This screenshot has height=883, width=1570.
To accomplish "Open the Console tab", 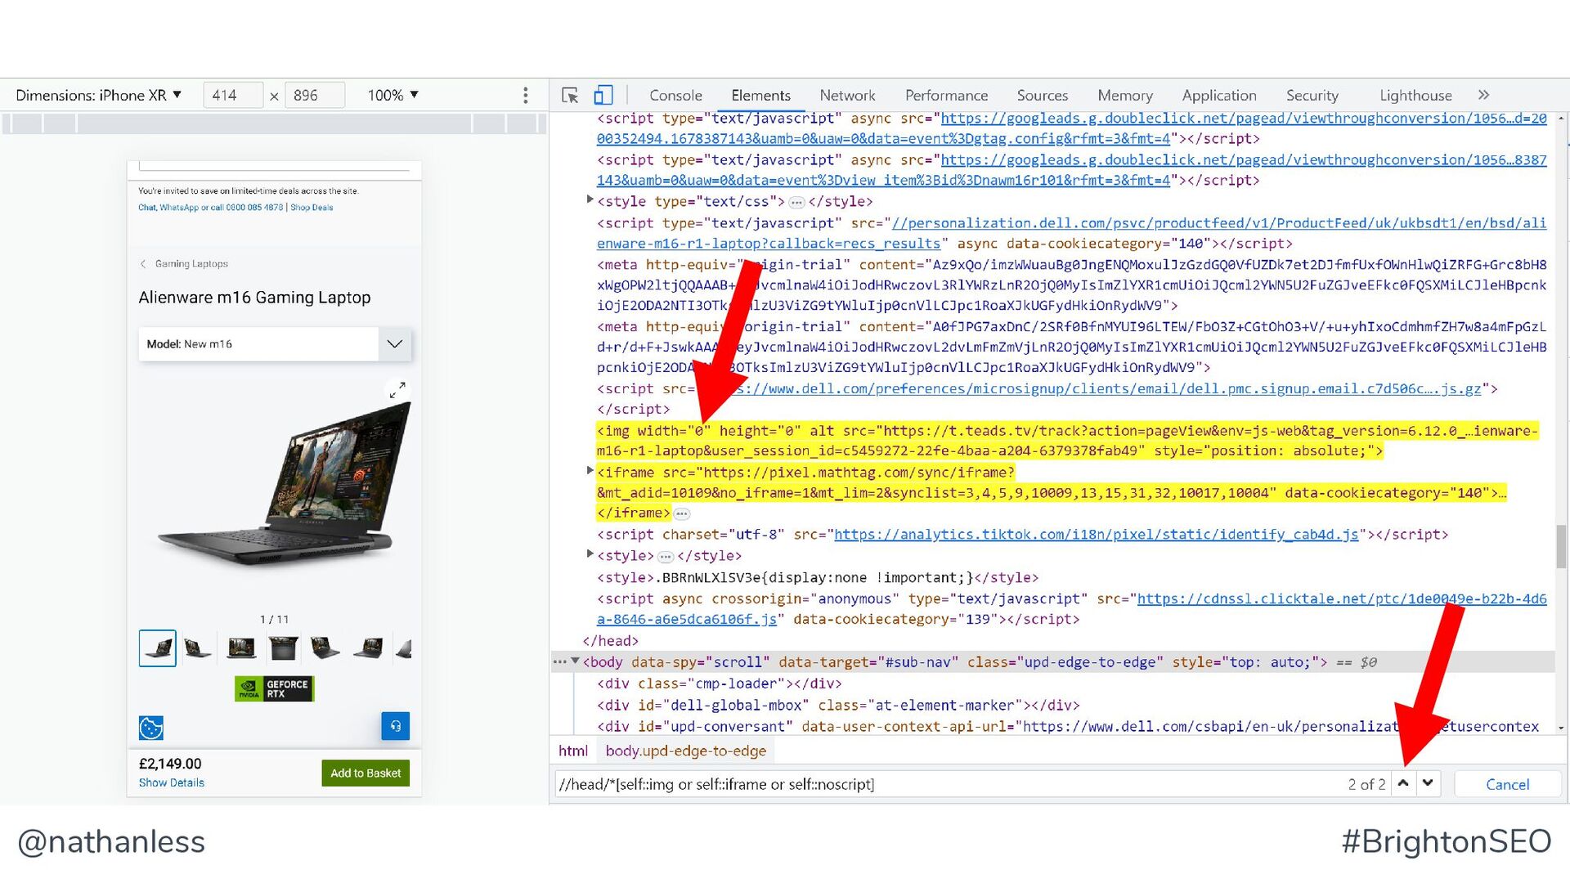I will coord(675,96).
